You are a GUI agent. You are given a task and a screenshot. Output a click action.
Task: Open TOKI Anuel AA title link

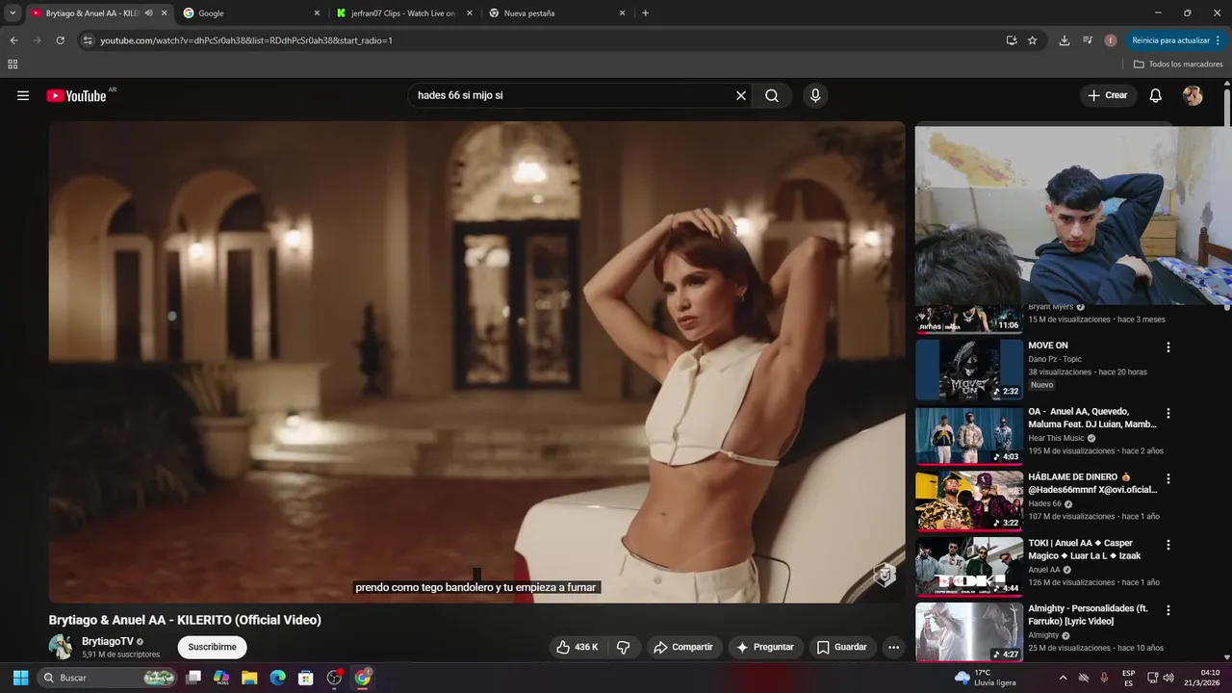[x=1085, y=550]
